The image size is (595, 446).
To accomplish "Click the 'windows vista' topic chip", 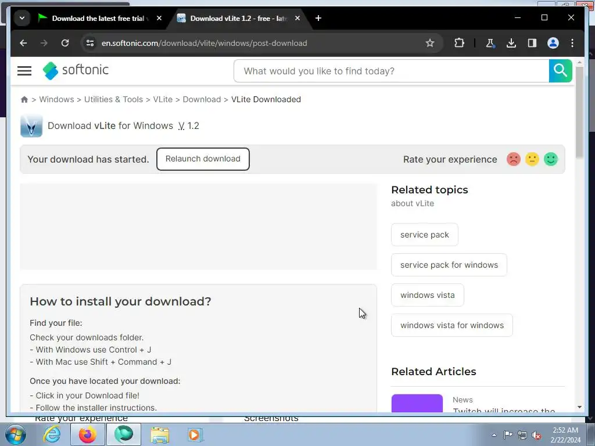I will click(427, 295).
